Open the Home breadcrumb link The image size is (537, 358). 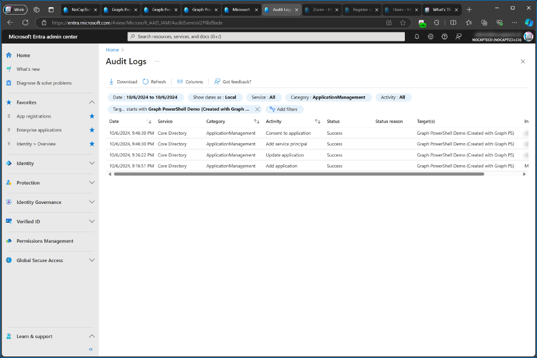[x=111, y=49]
